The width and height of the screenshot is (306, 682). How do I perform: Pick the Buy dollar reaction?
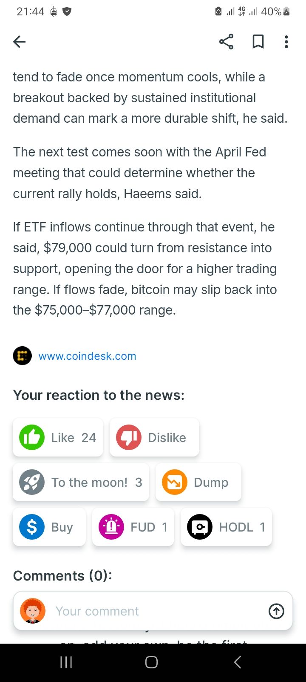(x=49, y=527)
